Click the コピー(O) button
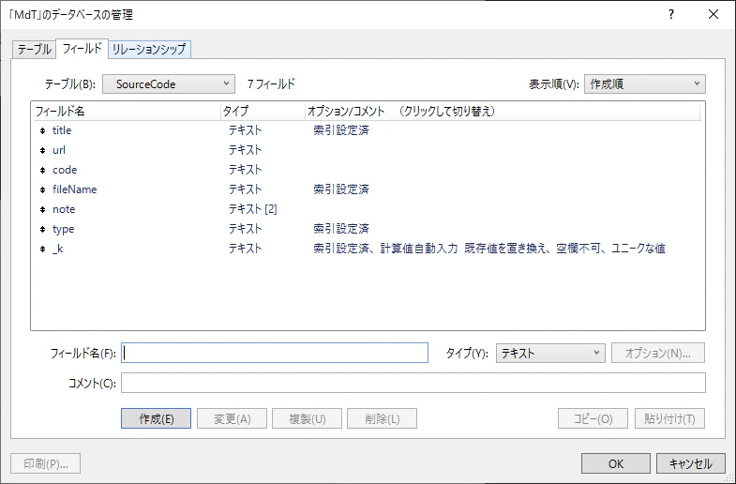Image resolution: width=736 pixels, height=484 pixels. 593,418
